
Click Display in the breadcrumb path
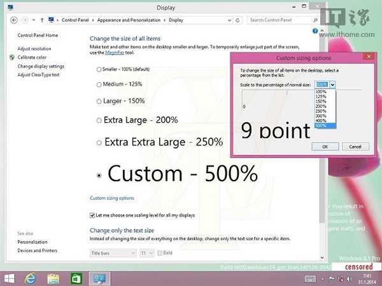[176, 20]
